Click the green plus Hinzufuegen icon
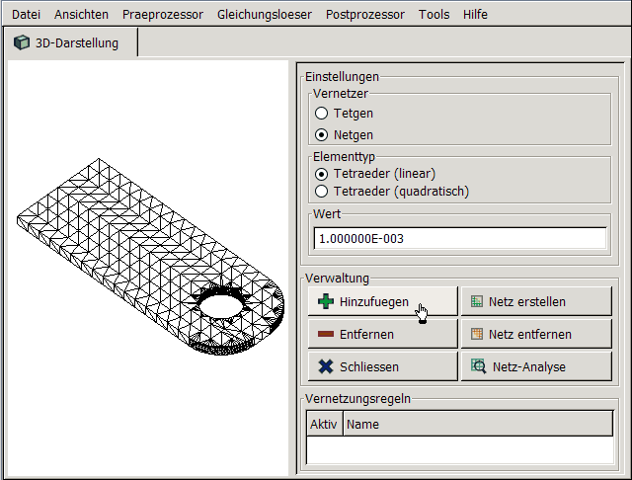This screenshot has width=632, height=480. pyautogui.click(x=326, y=302)
